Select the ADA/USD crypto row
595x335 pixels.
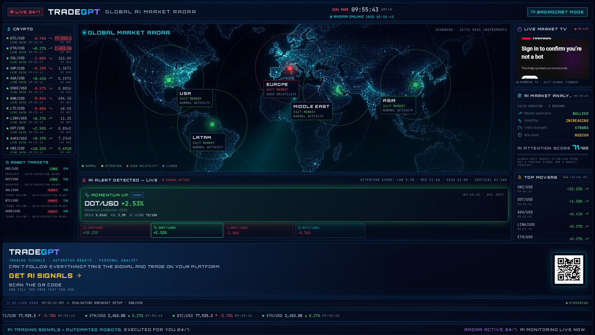[39, 80]
